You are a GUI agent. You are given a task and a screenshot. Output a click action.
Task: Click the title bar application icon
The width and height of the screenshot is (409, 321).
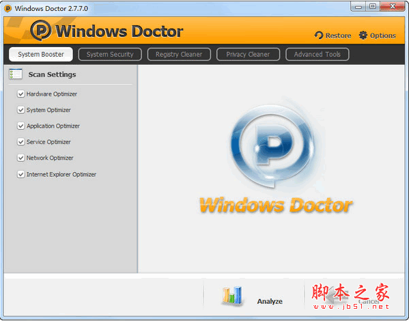[8, 9]
